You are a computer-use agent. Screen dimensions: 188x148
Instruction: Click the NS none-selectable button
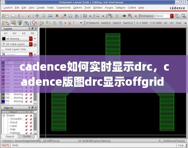[32, 33]
